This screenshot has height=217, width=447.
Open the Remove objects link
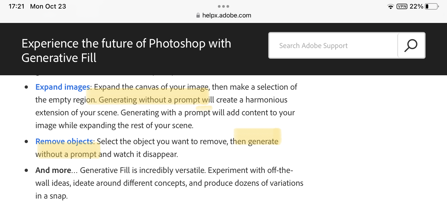pos(64,141)
